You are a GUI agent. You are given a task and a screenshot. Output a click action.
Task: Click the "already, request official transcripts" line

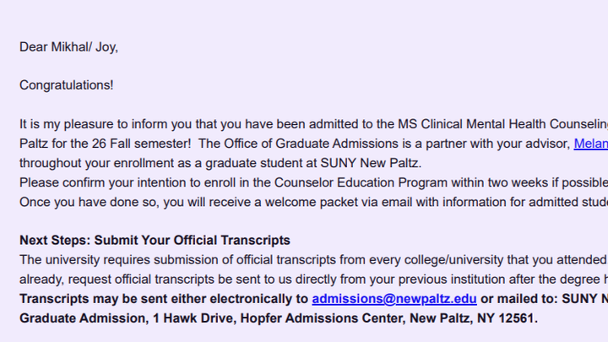(118, 280)
